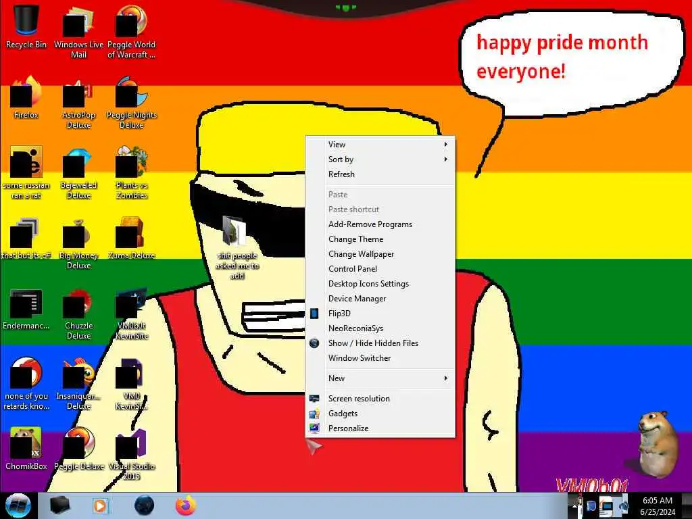Select the Chuzzle Deluxe desktop icon
The width and height of the screenshot is (692, 519).
(78, 314)
